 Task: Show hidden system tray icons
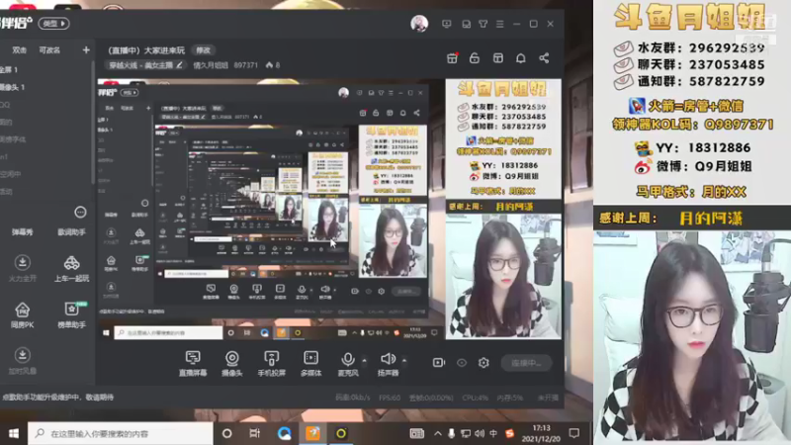click(x=437, y=433)
